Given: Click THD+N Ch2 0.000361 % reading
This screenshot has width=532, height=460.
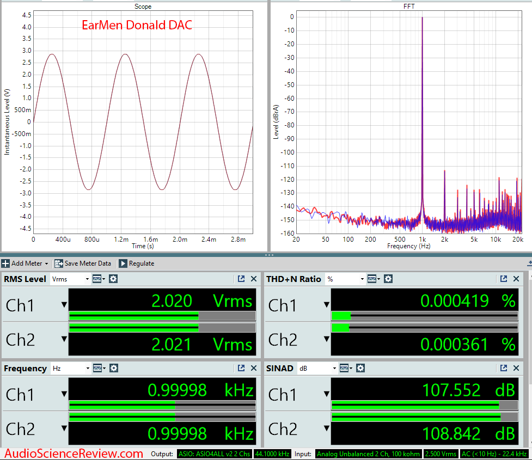Looking at the screenshot, I should tap(468, 345).
